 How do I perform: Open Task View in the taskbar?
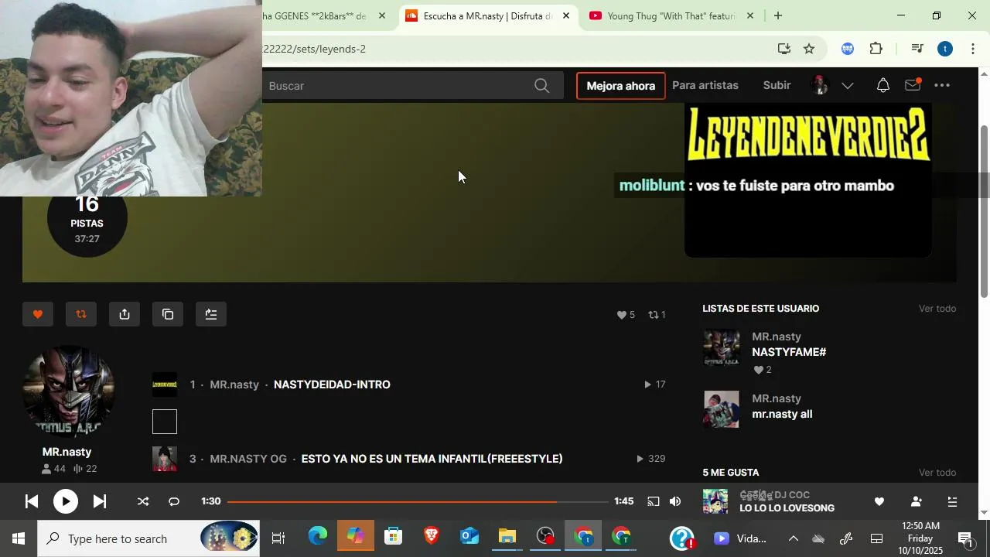coord(278,538)
